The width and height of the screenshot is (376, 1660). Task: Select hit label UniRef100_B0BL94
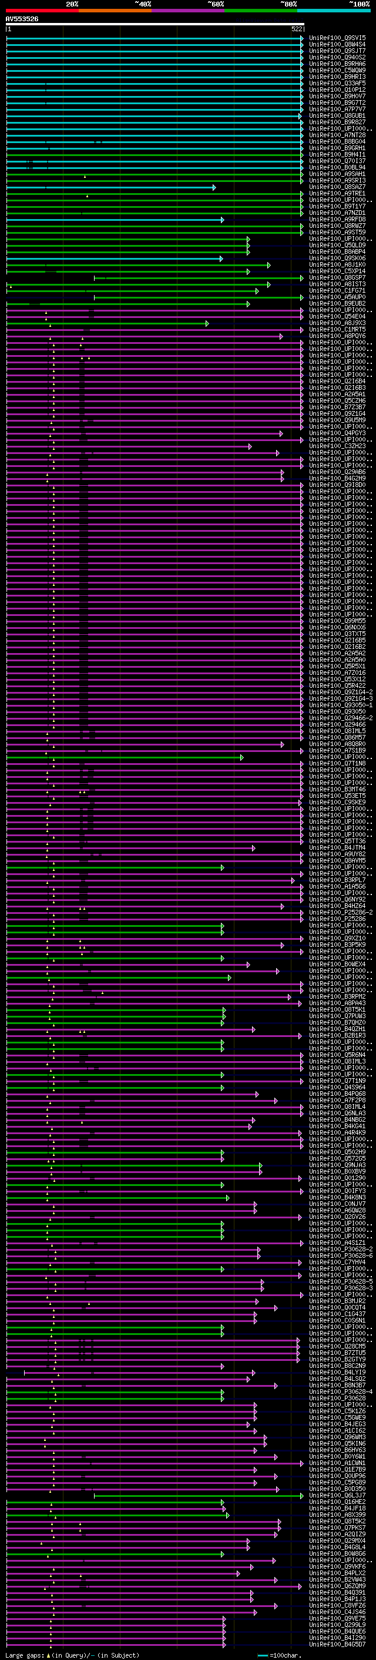pyautogui.click(x=337, y=168)
